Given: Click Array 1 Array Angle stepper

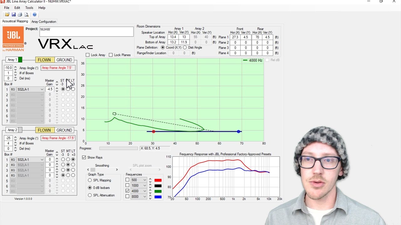Looking at the screenshot, I should [15, 68].
